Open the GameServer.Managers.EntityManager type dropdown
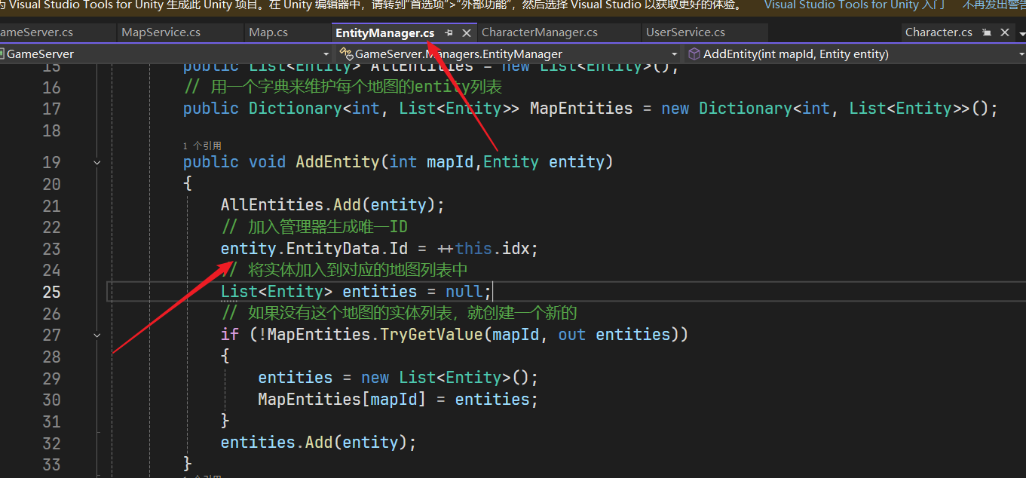This screenshot has width=1026, height=478. click(675, 54)
